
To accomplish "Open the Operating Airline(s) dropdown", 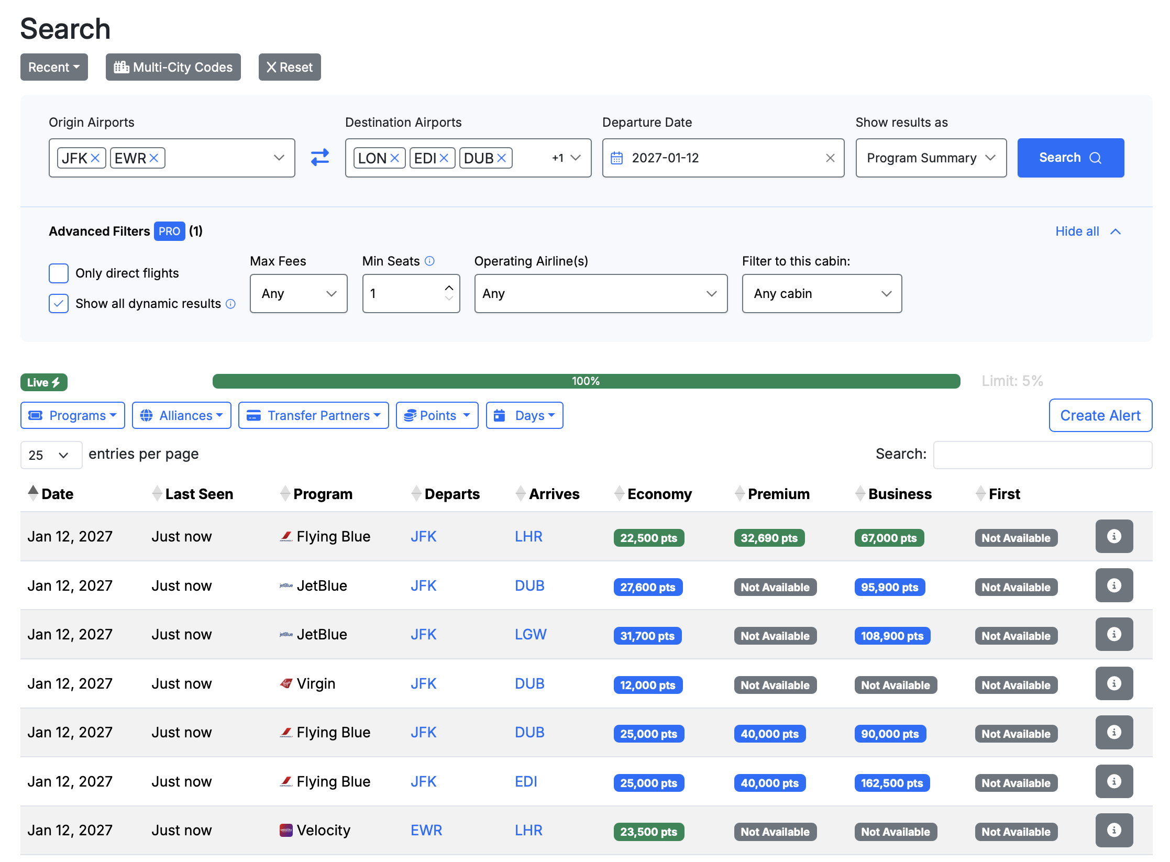I will [601, 293].
